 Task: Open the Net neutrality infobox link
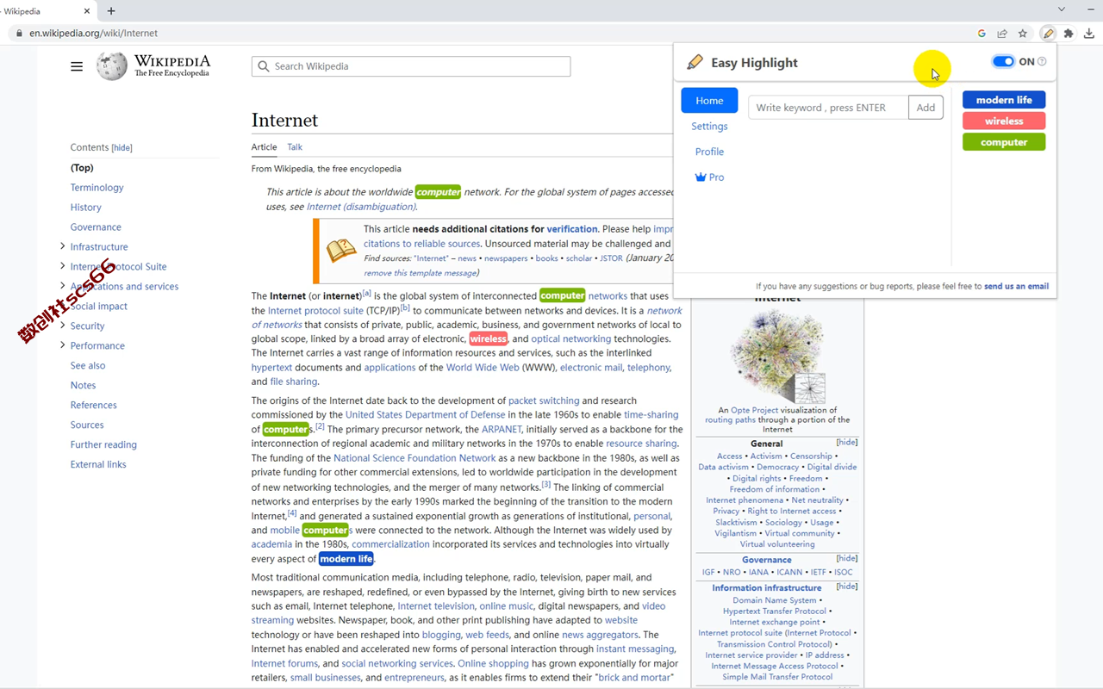(817, 500)
